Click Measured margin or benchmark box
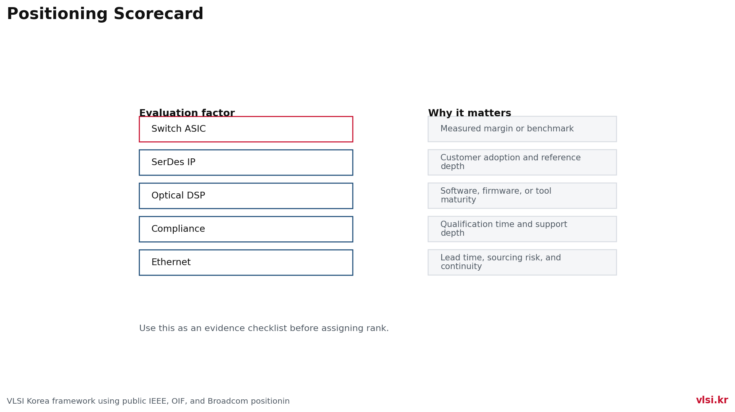 [x=522, y=129]
